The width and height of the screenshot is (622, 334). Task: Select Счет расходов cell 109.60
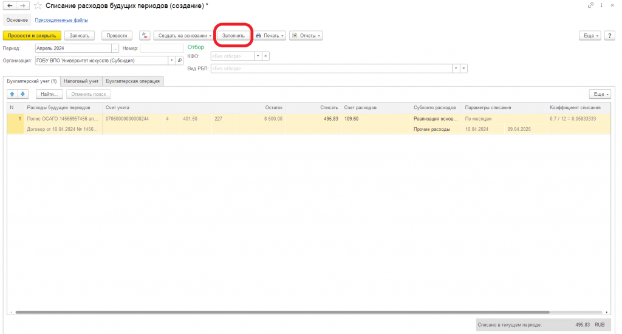pos(375,119)
